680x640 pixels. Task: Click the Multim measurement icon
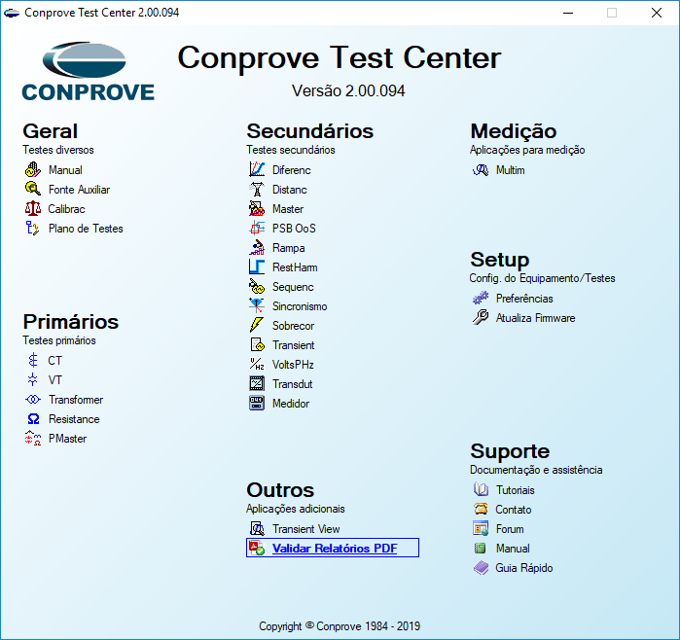(x=481, y=170)
